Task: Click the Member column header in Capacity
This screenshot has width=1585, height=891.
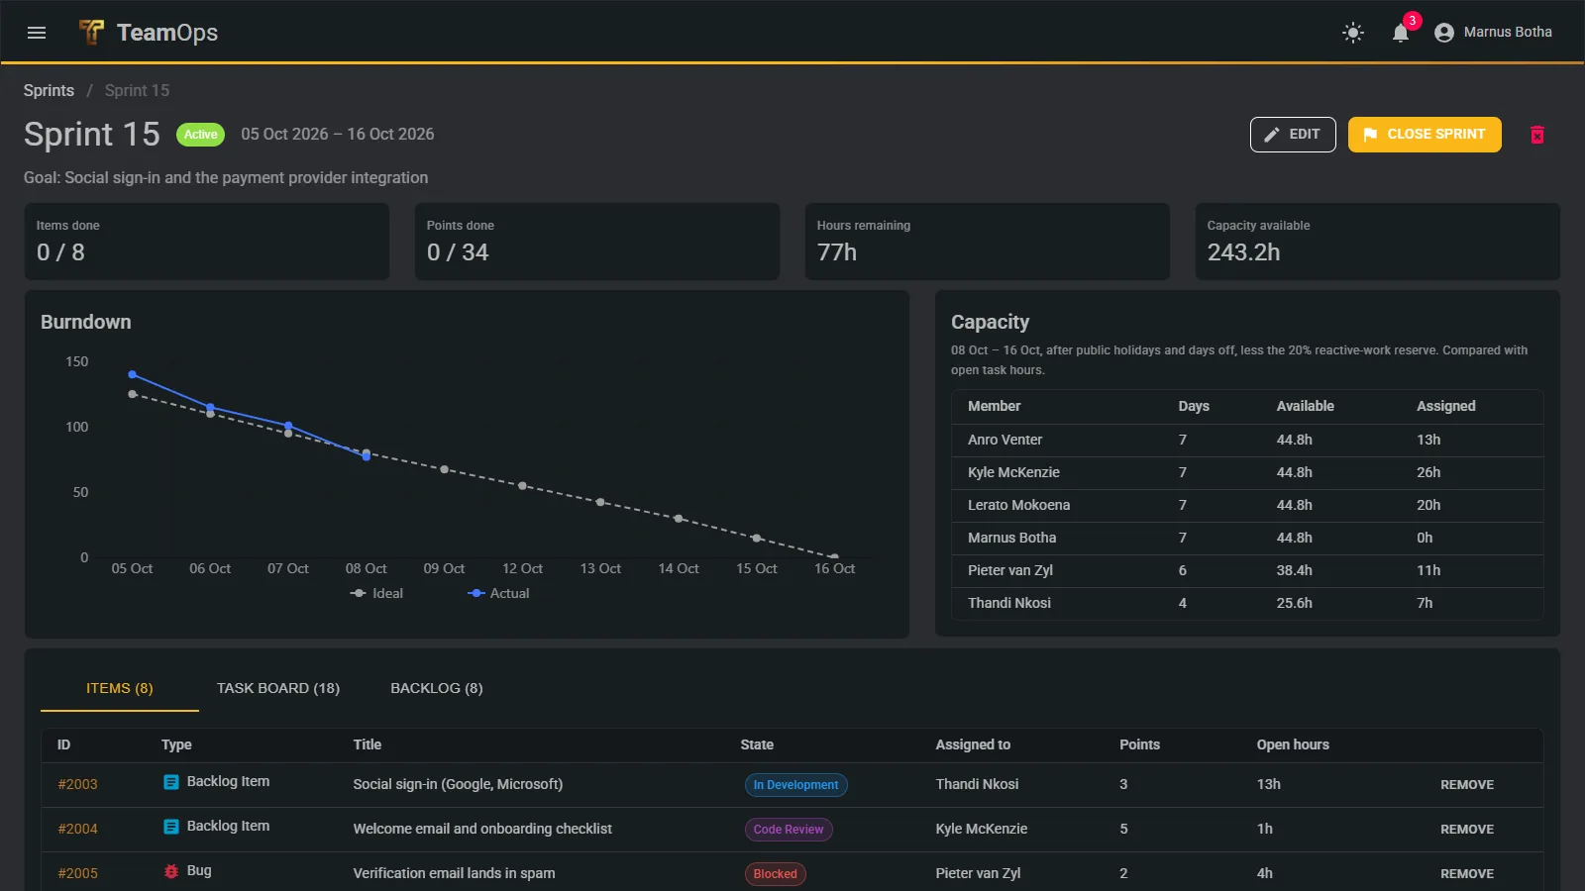Action: [x=994, y=406]
